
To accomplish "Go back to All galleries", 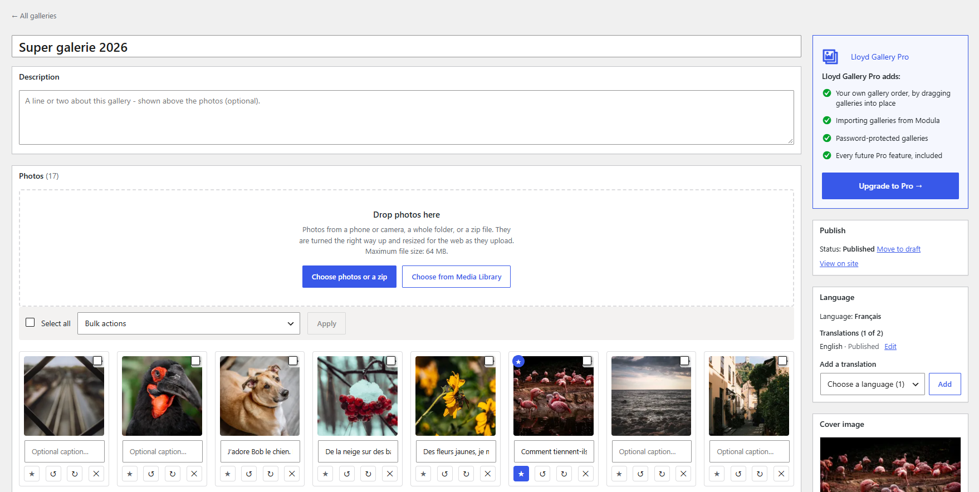I will point(34,16).
